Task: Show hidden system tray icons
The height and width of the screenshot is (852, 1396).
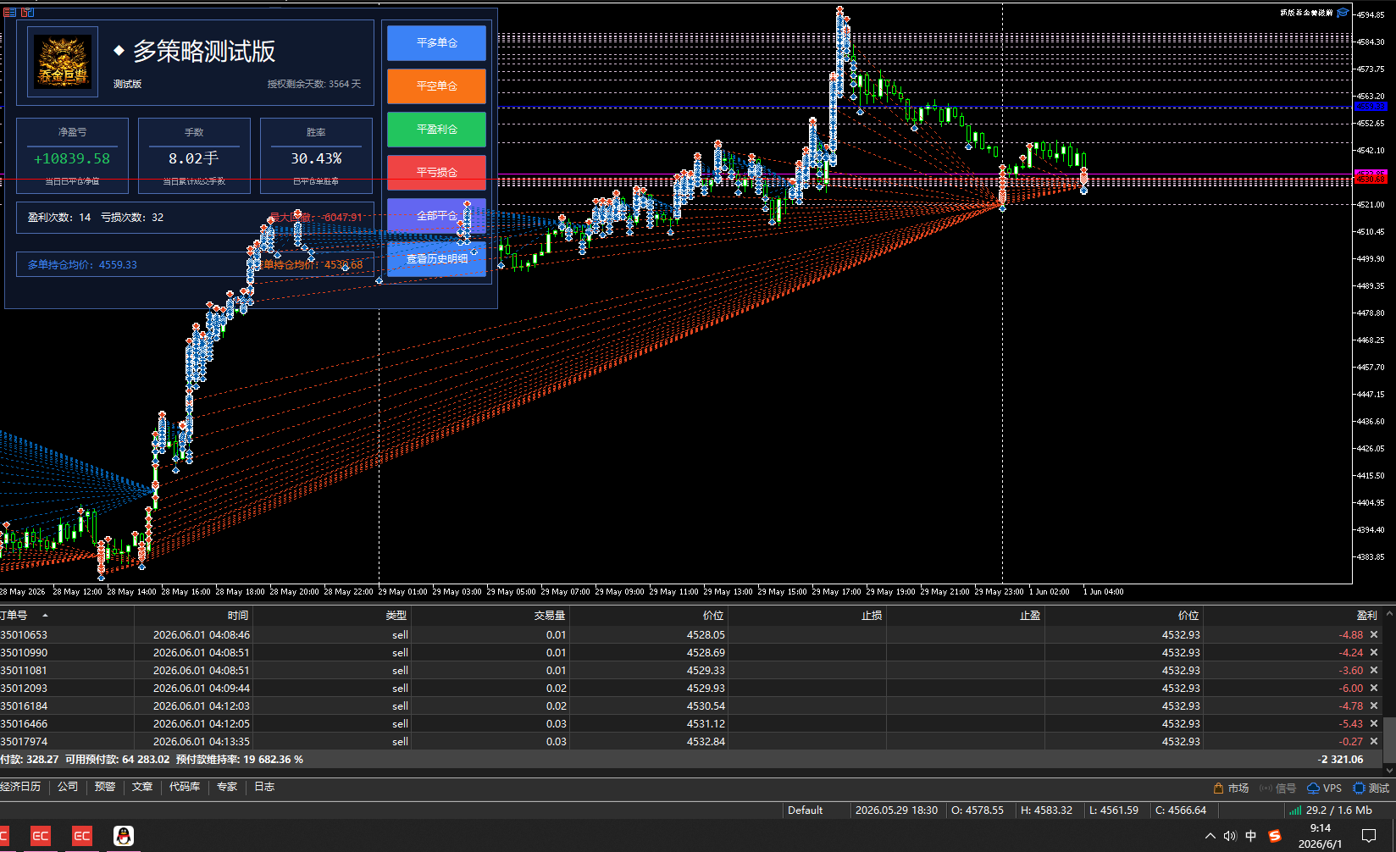Action: tap(1210, 836)
